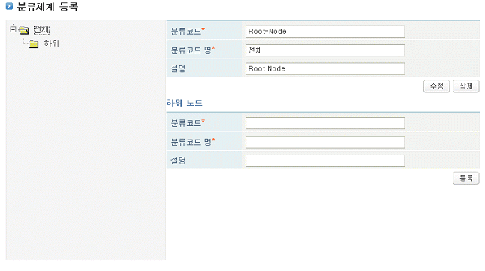485x271 pixels.
Task: Click the empty 분류코드 field under 하위 노드
Action: click(325, 123)
